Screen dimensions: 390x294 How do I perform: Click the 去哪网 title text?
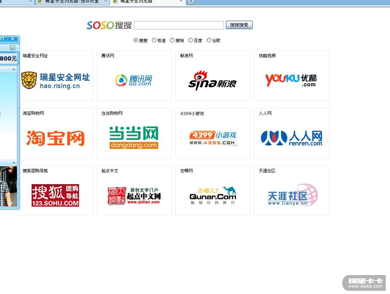[x=187, y=171]
